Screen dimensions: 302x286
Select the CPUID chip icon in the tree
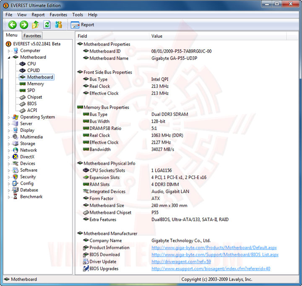(23, 71)
